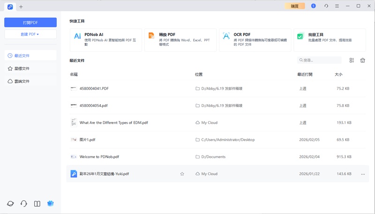Open a new tab with plus button
Image resolution: width=375 pixels, height=214 pixels.
[x=21, y=7]
